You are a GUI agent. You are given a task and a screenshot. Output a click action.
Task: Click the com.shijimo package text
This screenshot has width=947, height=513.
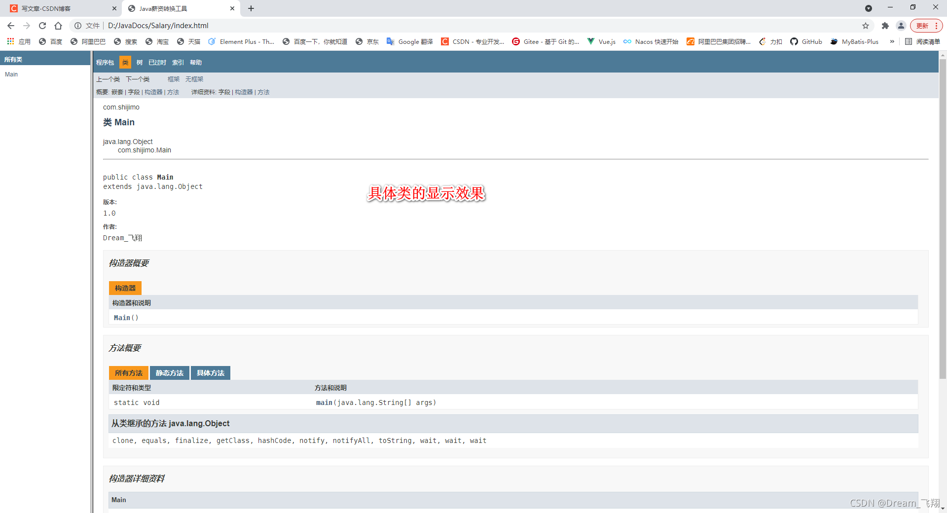coord(121,107)
